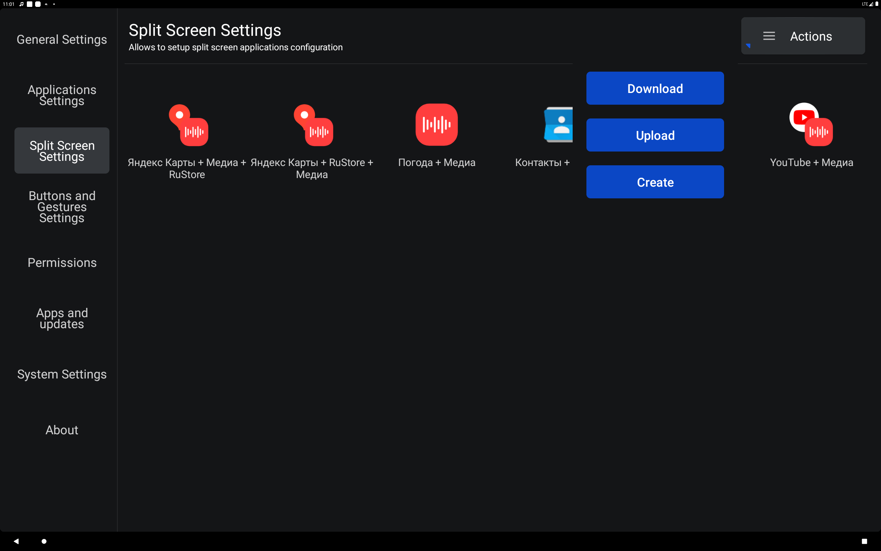Switch to Applications Settings section
Screen dimensions: 881x551
coord(62,95)
